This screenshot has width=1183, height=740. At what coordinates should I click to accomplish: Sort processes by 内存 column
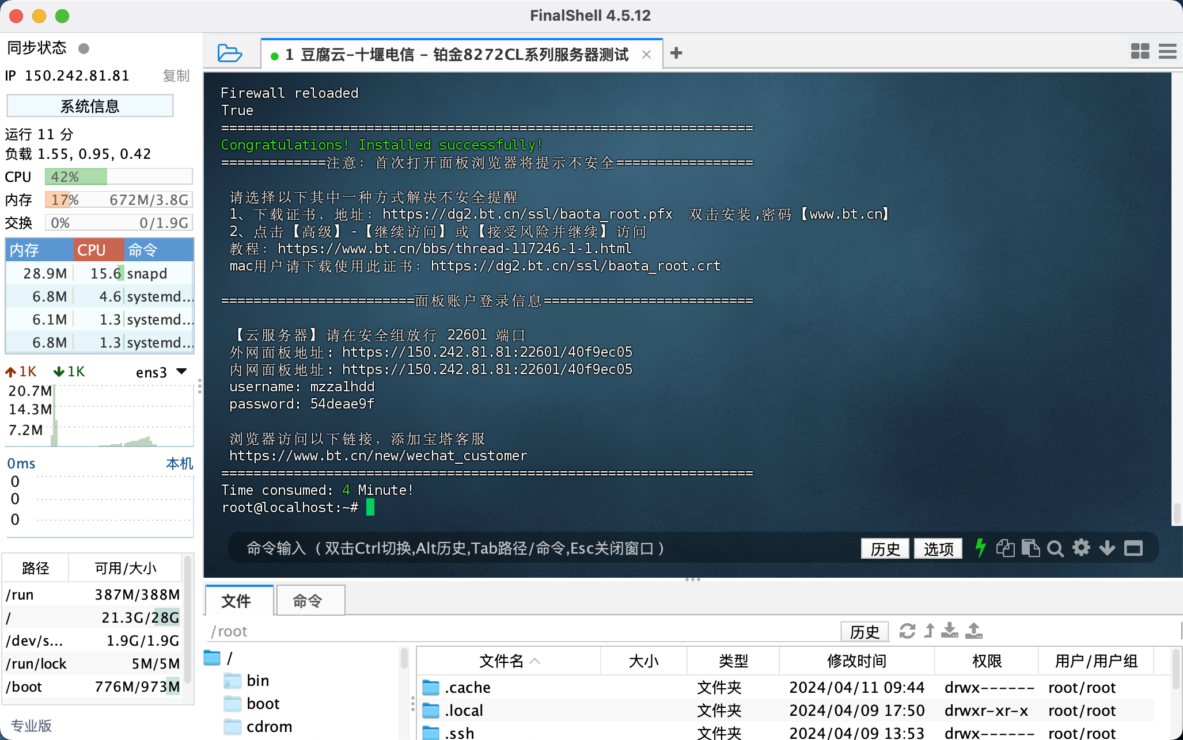pyautogui.click(x=39, y=250)
